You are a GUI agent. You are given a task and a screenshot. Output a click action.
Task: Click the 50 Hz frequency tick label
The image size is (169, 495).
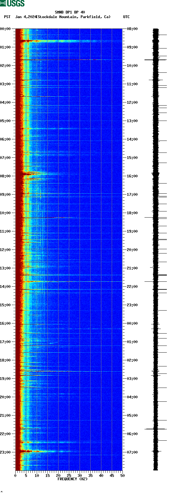[122, 476]
